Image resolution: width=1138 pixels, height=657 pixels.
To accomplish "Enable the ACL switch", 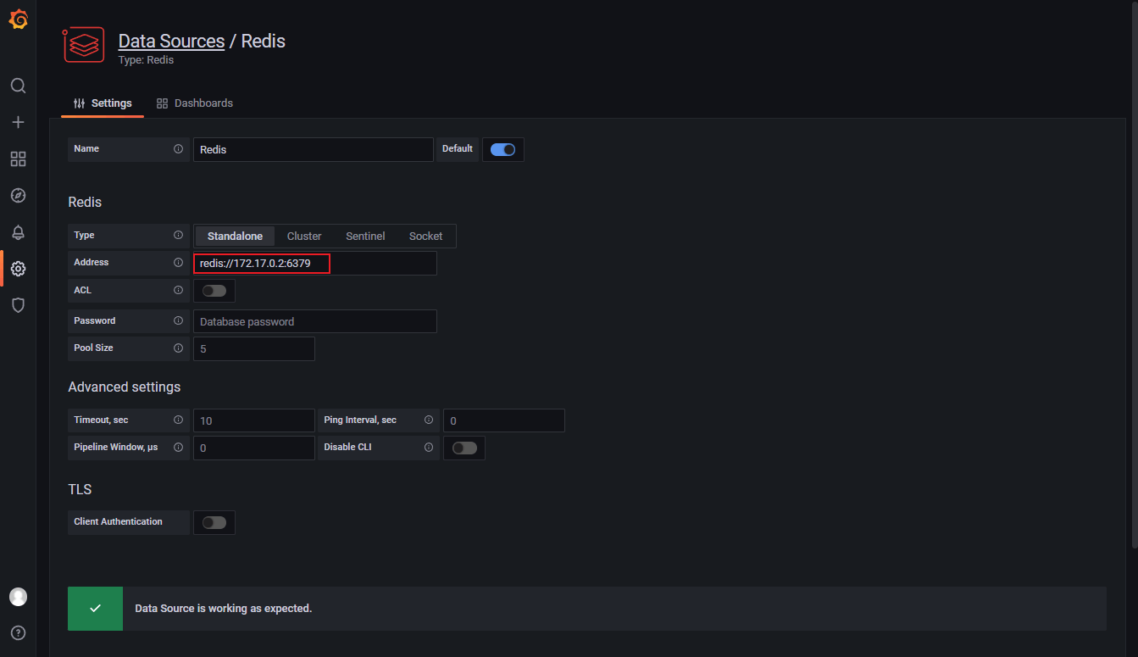I will (214, 291).
